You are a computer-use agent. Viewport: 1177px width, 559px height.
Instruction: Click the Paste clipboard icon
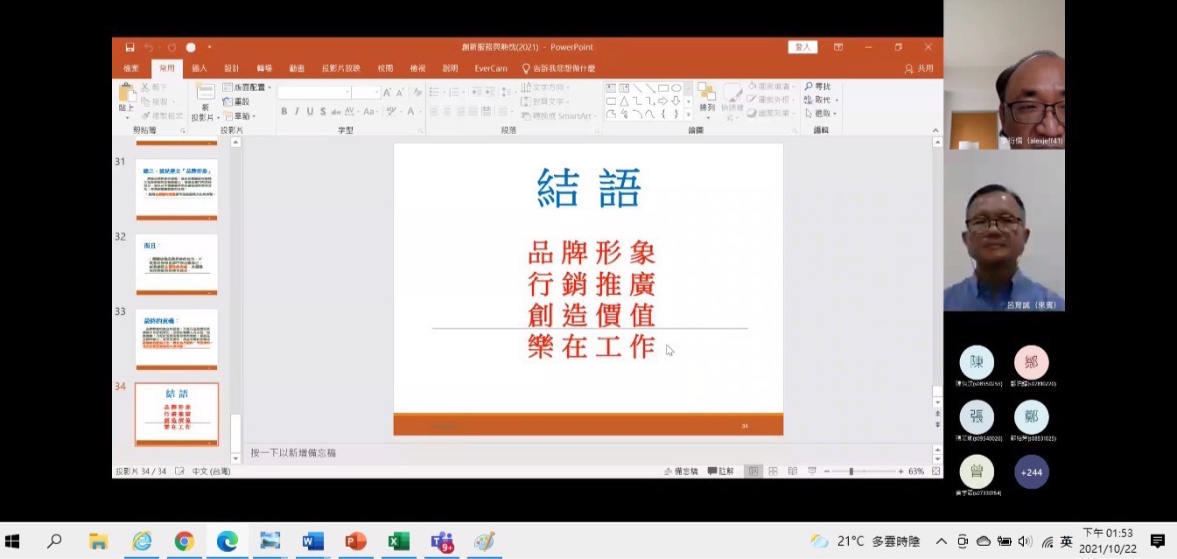point(127,96)
